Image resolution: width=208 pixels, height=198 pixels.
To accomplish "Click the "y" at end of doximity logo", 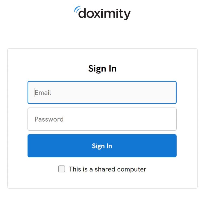I will click(x=127, y=15).
